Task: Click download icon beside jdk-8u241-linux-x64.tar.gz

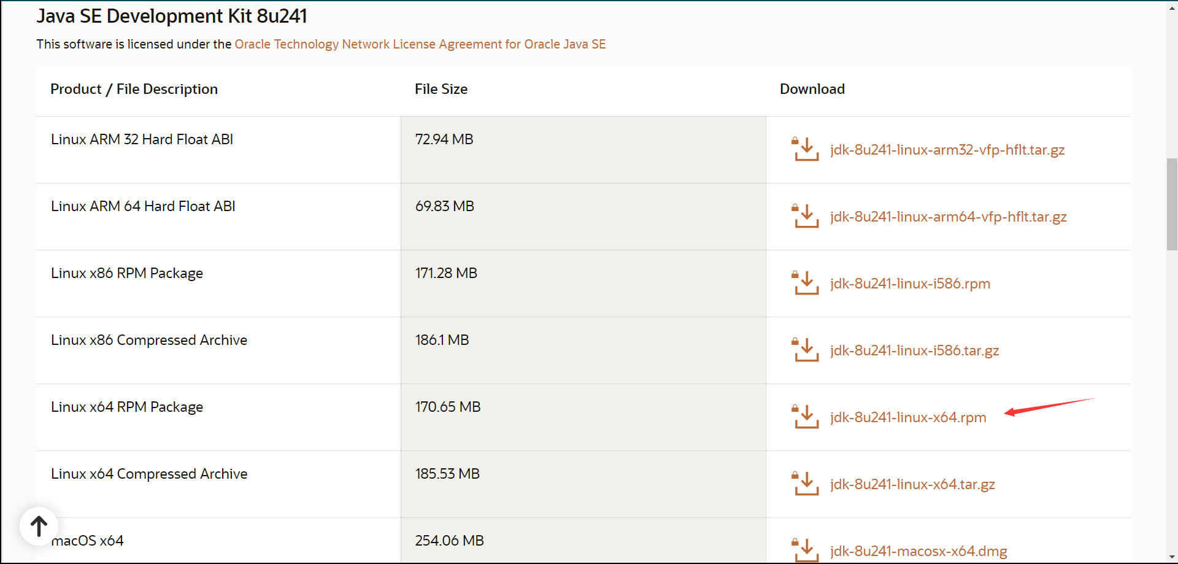Action: [x=806, y=484]
